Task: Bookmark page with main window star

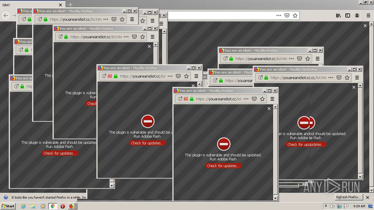Action: pos(295,15)
